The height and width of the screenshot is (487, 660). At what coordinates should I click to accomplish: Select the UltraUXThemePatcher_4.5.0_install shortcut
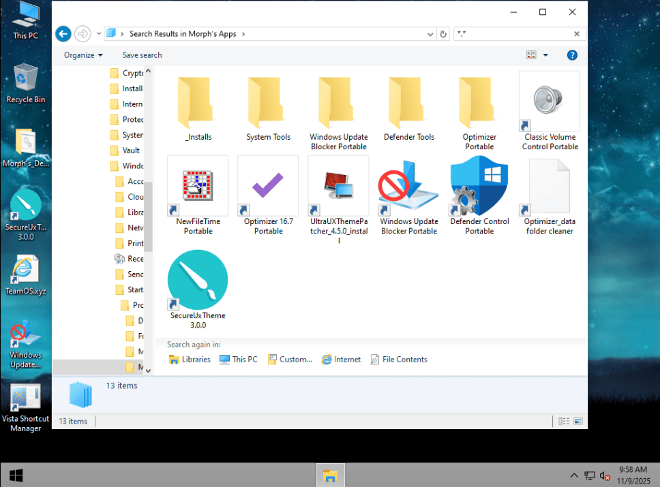point(338,200)
